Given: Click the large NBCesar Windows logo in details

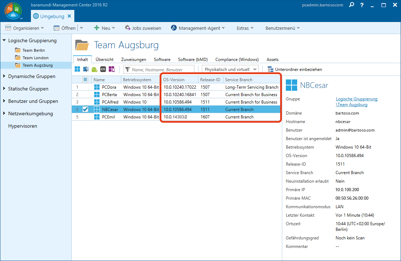Looking at the screenshot, I should (x=291, y=85).
